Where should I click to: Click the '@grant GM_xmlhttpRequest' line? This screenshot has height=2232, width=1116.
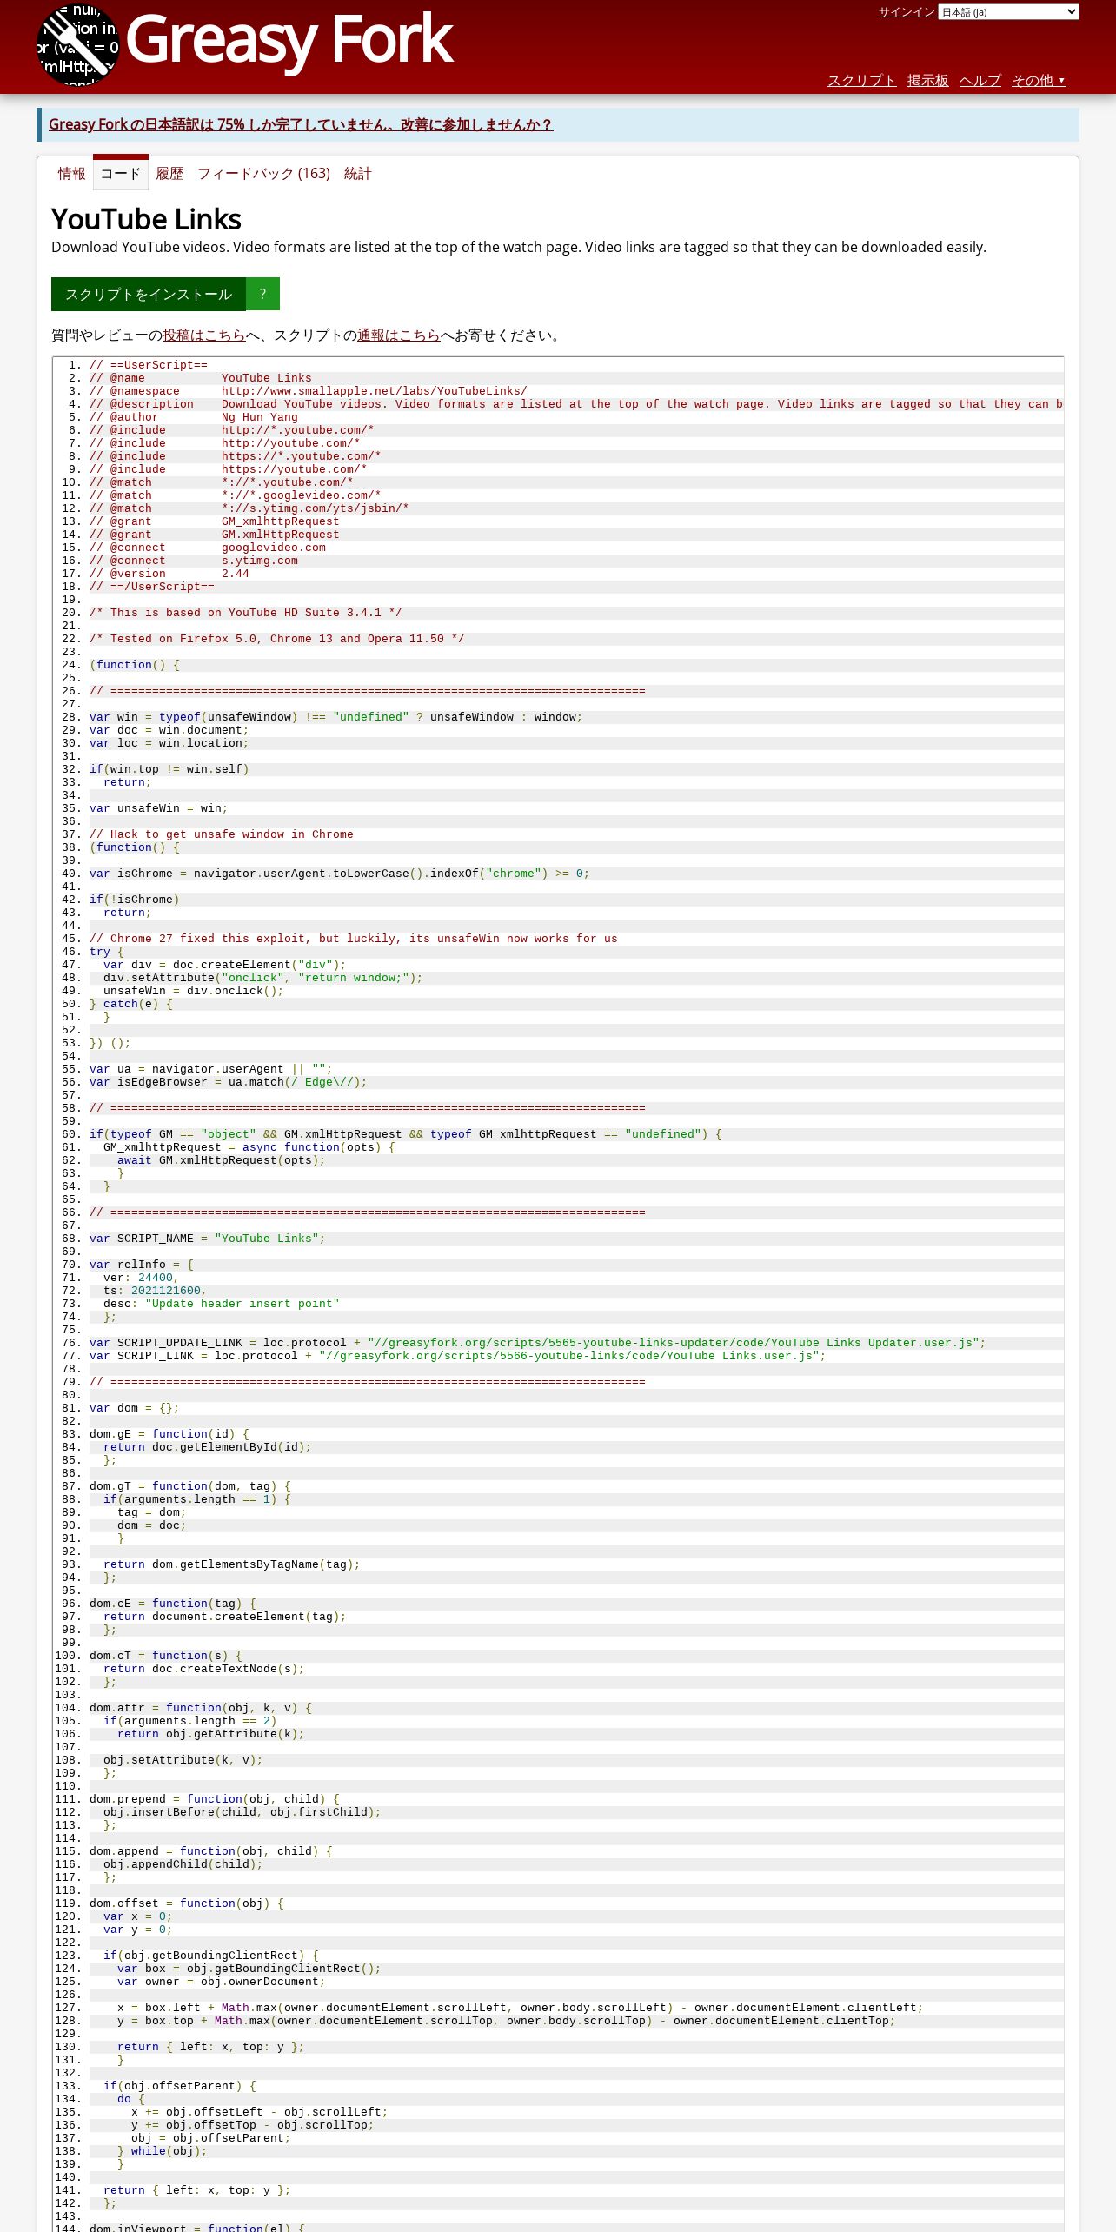215,521
